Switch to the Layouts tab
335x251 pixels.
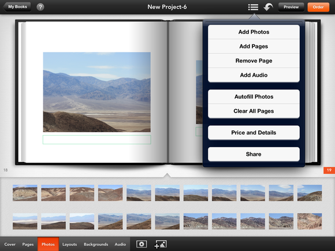69,244
